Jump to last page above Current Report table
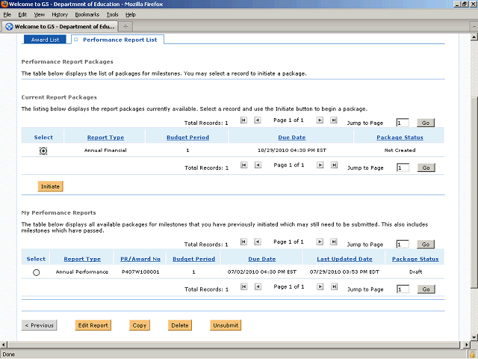This screenshot has height=359, width=478. pos(334,120)
